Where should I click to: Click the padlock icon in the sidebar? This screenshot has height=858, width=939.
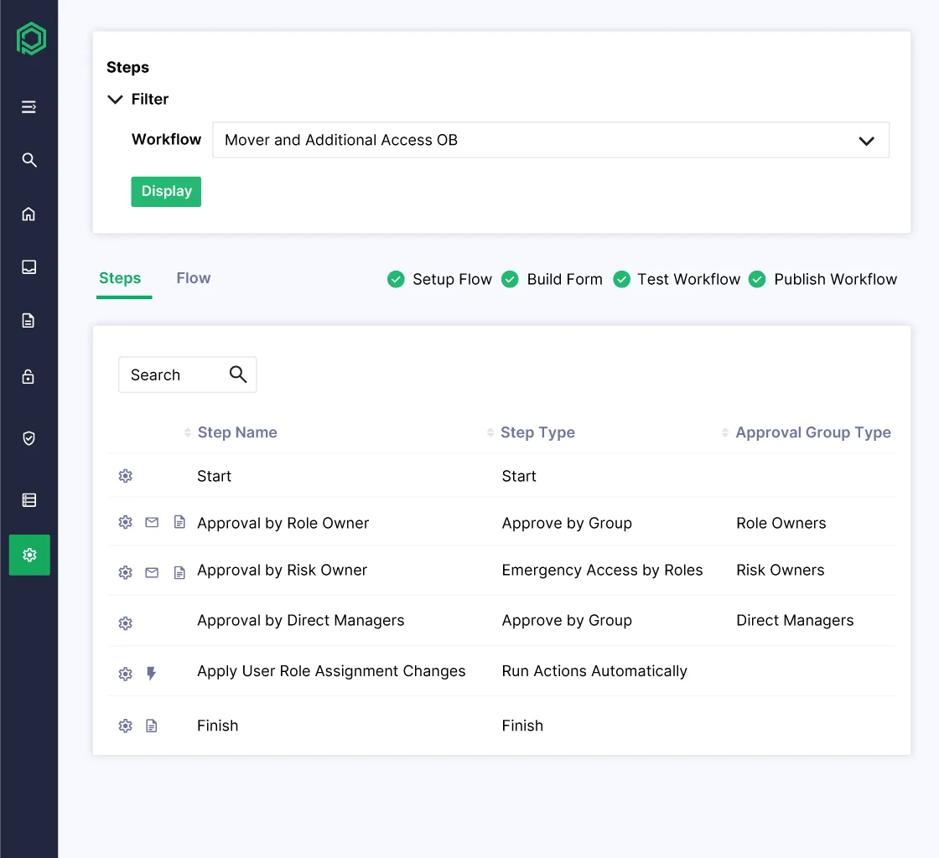coord(29,376)
